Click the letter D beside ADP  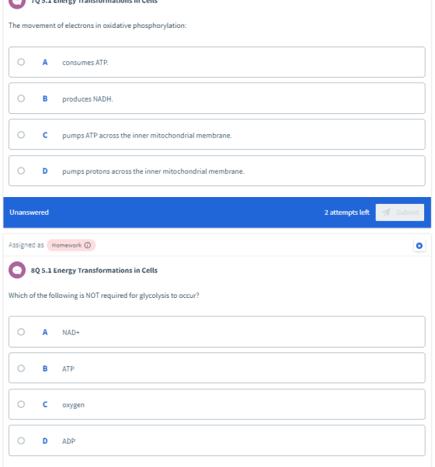pyautogui.click(x=45, y=441)
